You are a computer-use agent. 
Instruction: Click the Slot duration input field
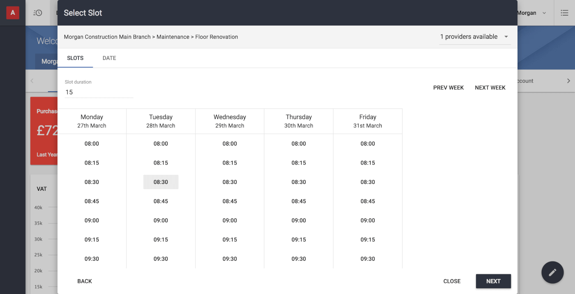click(99, 92)
